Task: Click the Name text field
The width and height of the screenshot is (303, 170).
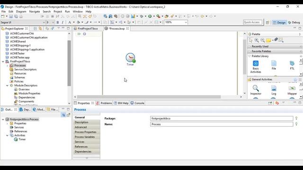Action: tap(222, 124)
